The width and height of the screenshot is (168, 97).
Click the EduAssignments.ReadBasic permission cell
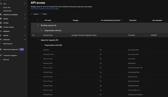coord(135,95)
